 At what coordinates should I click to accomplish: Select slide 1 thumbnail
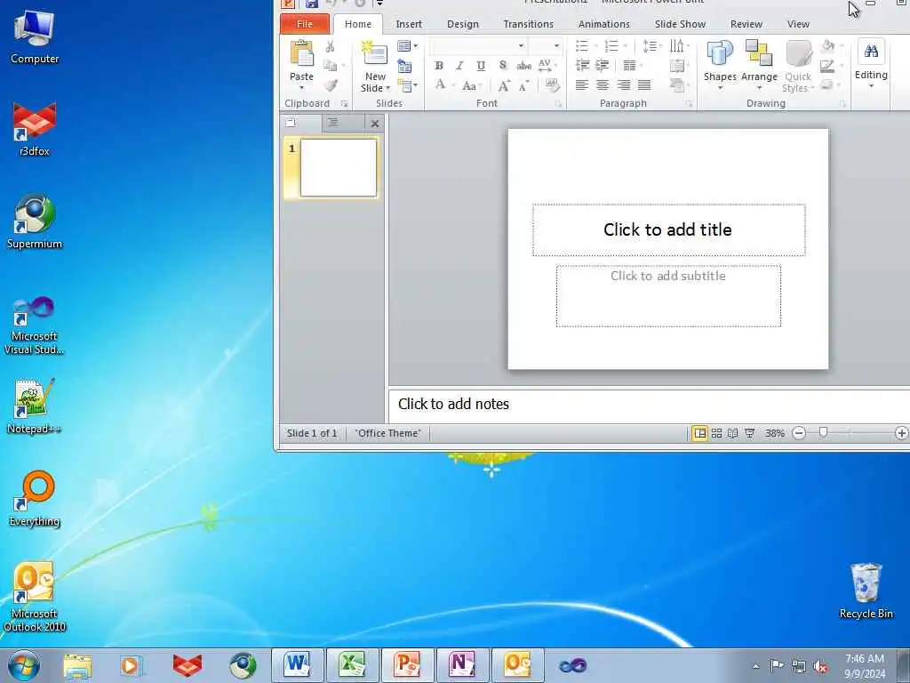coord(339,168)
